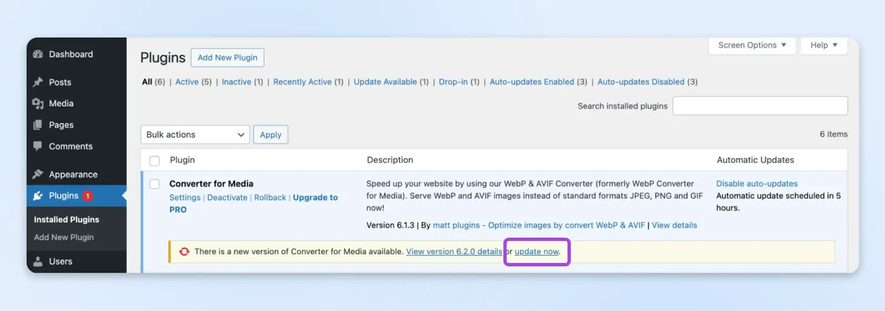Screen dimensions: 885x311
Task: Toggle the select-all plugins checkbox
Action: [155, 160]
